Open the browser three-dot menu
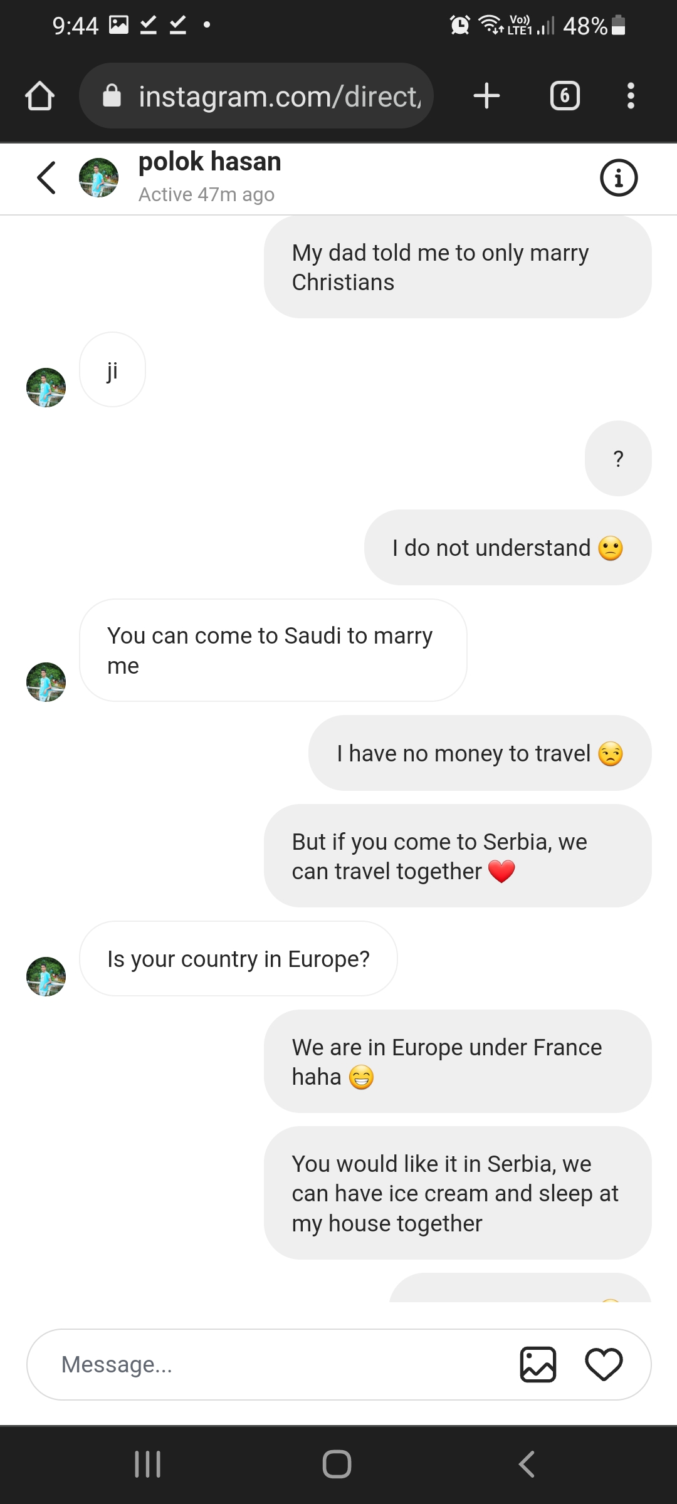677x1504 pixels. (x=631, y=97)
